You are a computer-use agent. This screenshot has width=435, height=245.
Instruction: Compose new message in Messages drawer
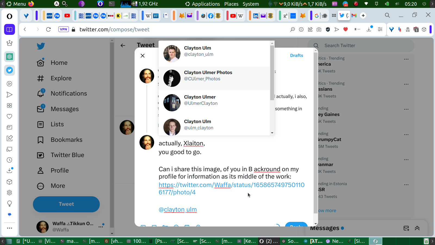(406, 228)
